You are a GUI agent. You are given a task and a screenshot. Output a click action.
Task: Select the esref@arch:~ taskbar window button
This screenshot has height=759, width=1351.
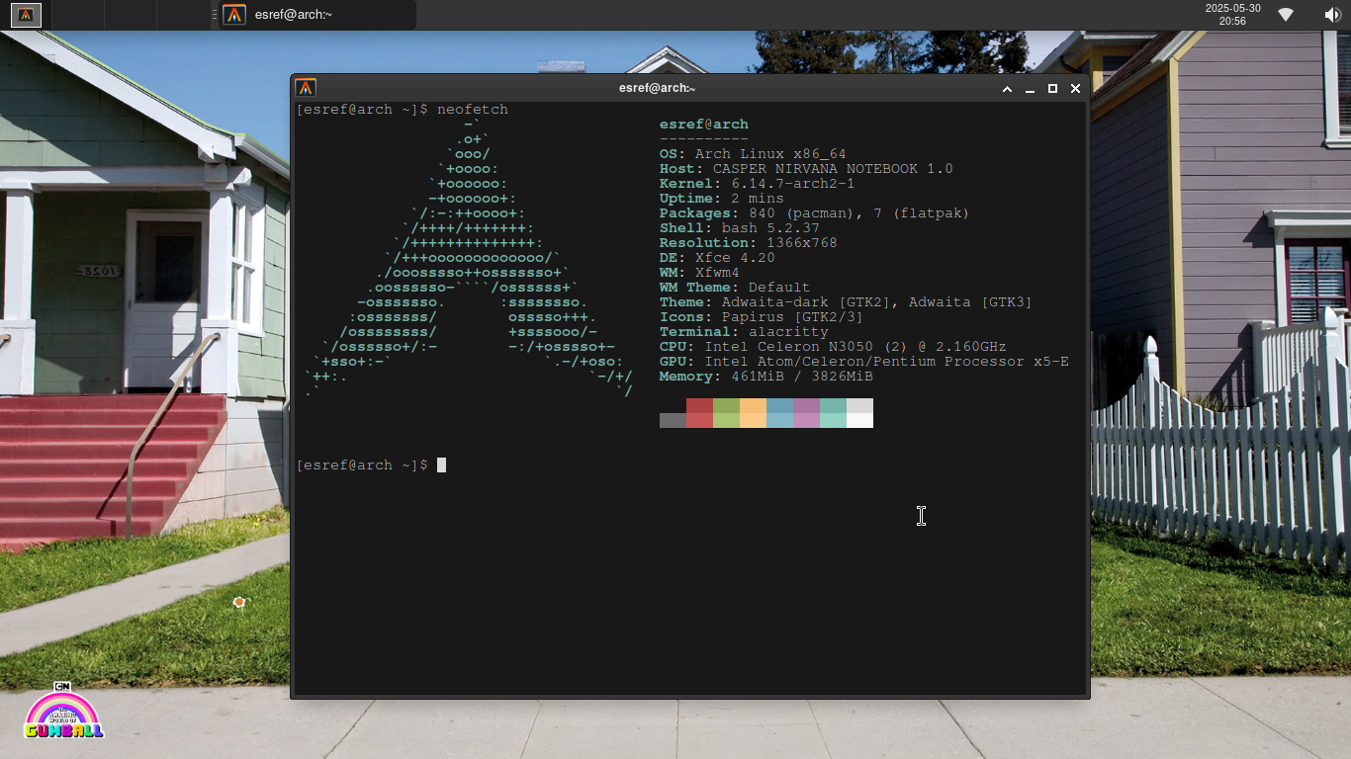tap(316, 15)
